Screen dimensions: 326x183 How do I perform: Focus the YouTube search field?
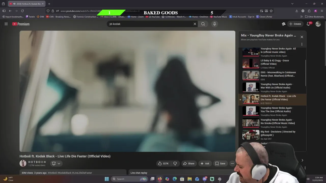point(150,24)
